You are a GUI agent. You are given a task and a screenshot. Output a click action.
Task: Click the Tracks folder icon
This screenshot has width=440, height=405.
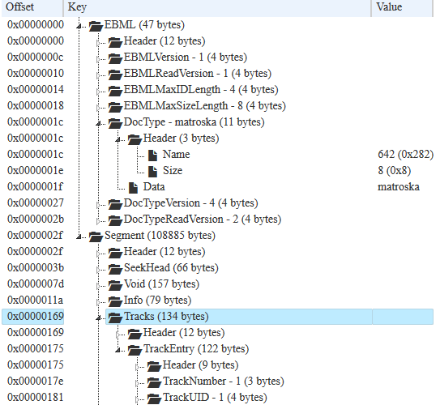115,318
